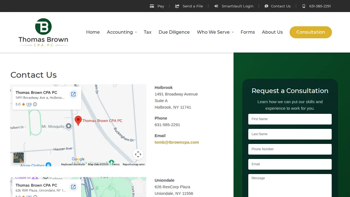Screen dimensions: 350x197
Task: Click the yellow Consultation button
Action: [311, 32]
